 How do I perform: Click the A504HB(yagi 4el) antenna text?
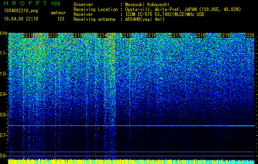pos(145,19)
